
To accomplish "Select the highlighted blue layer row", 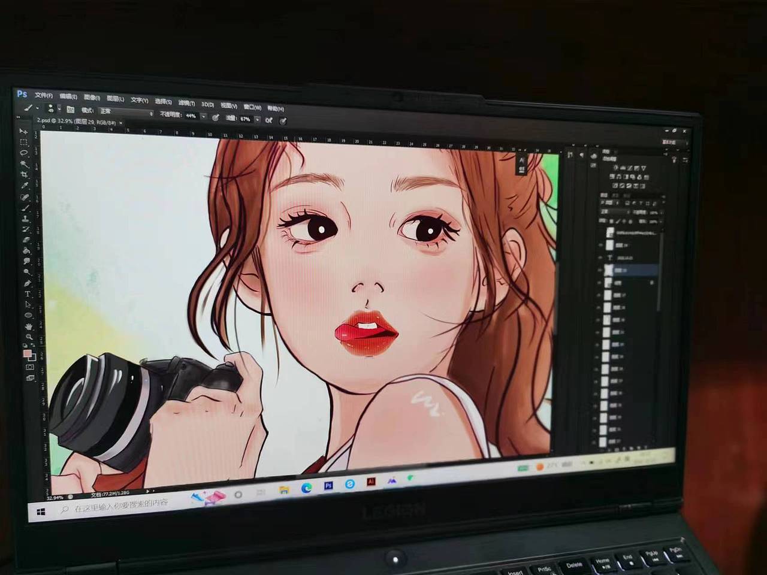I will (x=632, y=270).
